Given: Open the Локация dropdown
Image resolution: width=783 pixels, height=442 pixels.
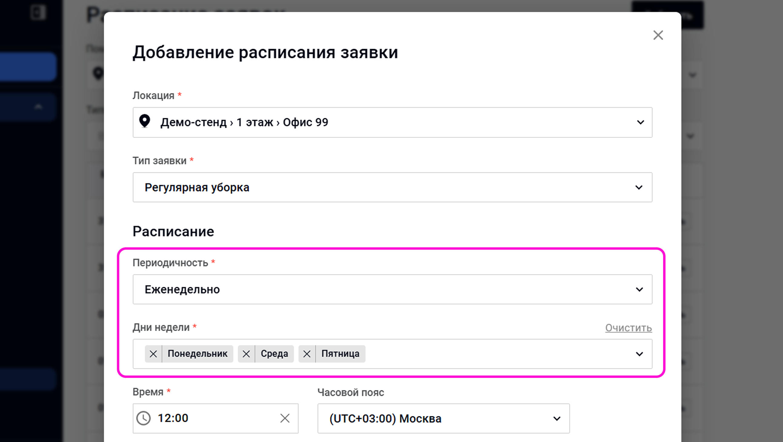Looking at the screenshot, I should click(392, 122).
